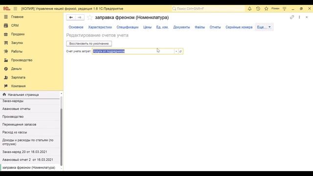Switch to the Спецификации tab
Image resolution: width=313 pixels, height=176 pixels.
127,27
